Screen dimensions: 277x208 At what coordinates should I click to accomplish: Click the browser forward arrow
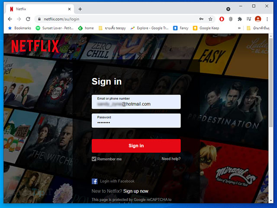pos(19,19)
